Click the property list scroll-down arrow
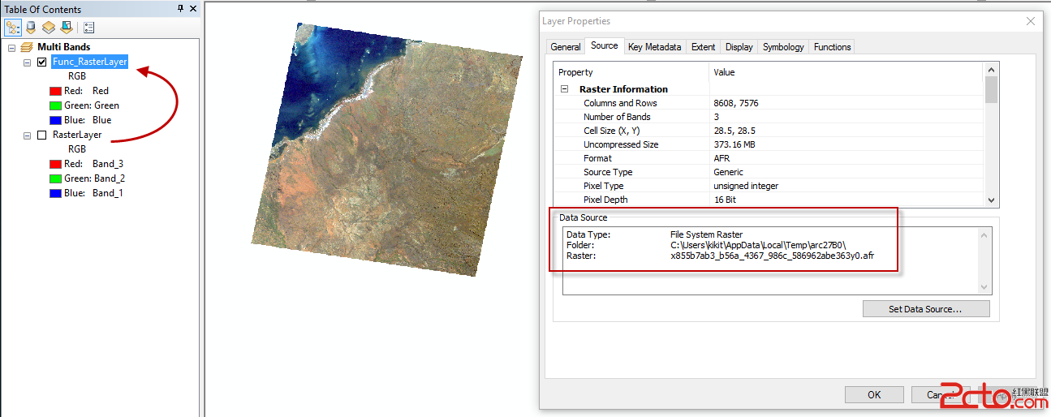 click(991, 200)
